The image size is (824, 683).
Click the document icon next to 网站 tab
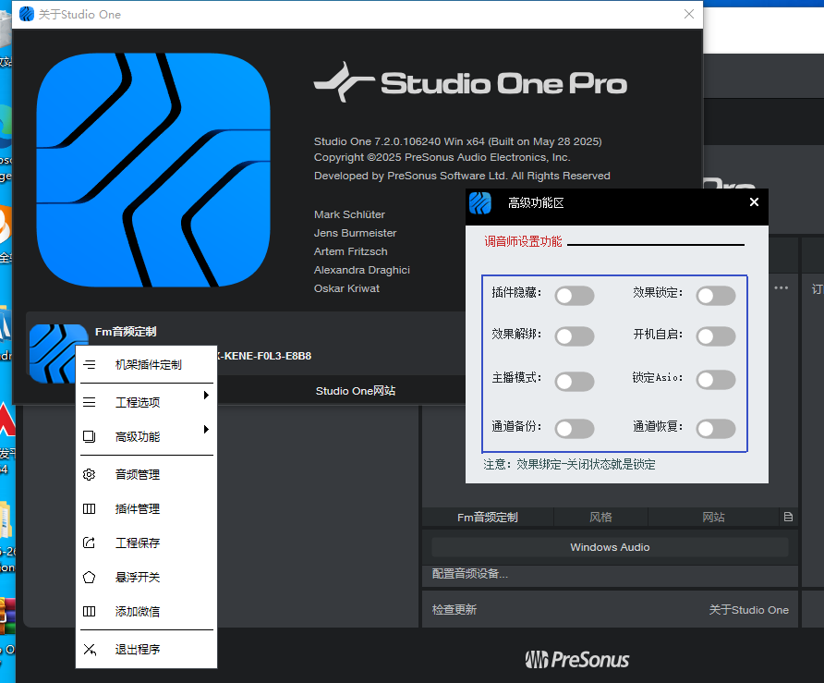[x=788, y=517]
